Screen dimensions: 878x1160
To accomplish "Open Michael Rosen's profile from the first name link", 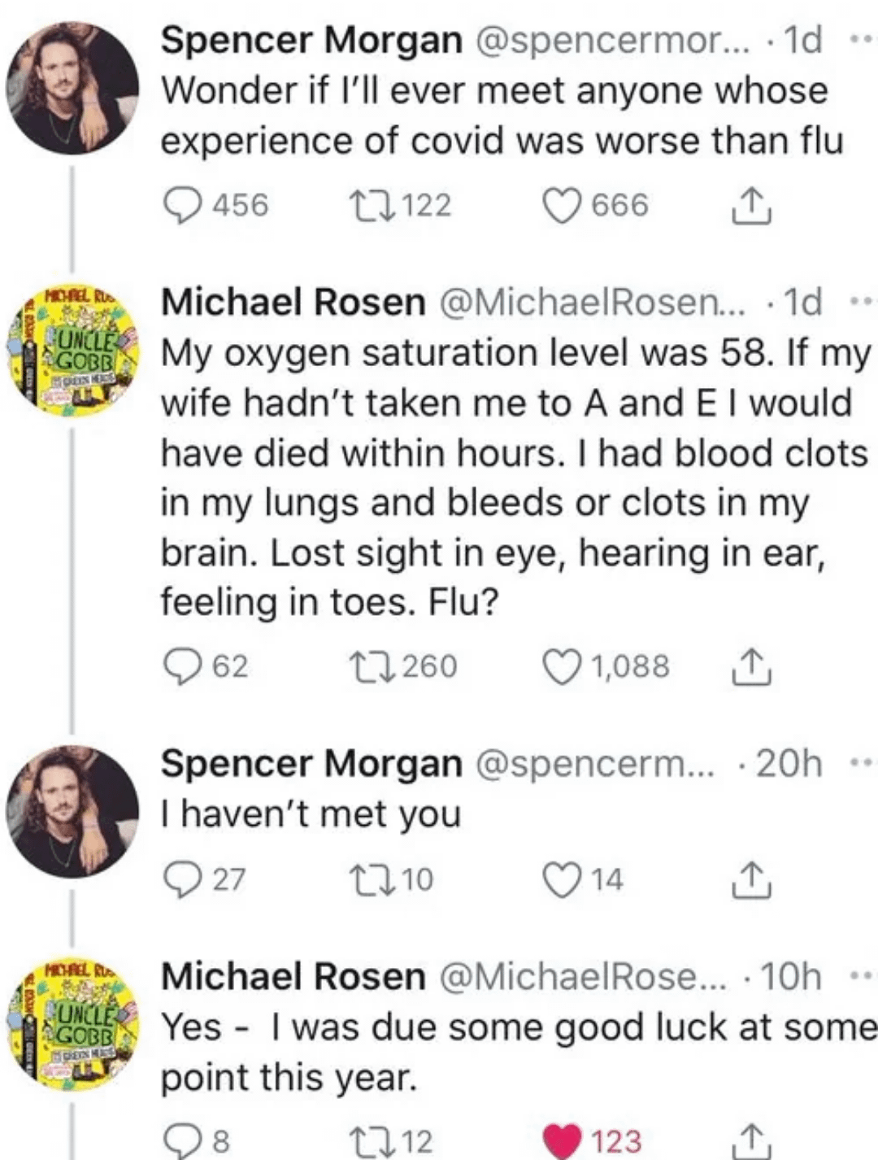I will (293, 302).
